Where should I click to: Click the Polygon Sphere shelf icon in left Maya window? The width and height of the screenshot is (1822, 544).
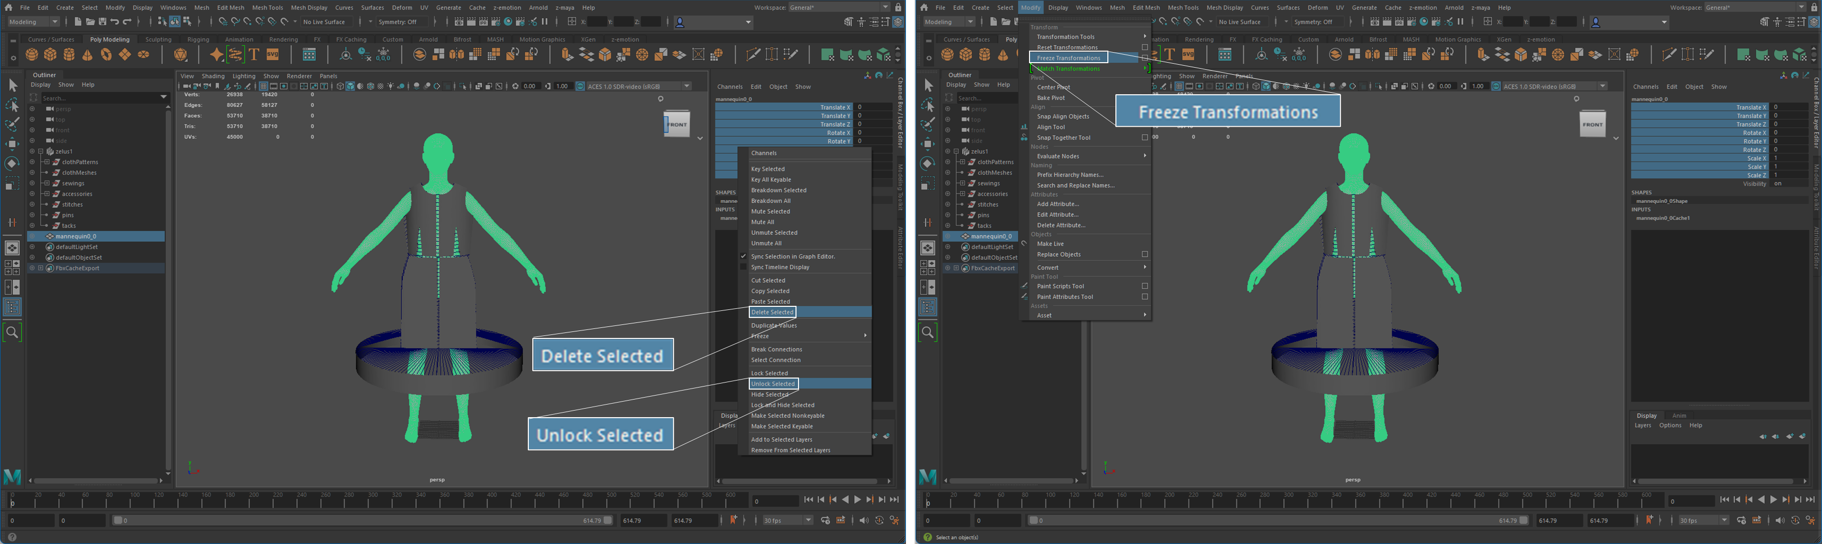pyautogui.click(x=32, y=54)
